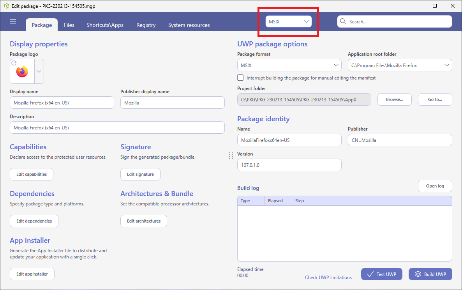The image size is (462, 290).
Task: Click the reload icon on package logo
Action: click(14, 63)
